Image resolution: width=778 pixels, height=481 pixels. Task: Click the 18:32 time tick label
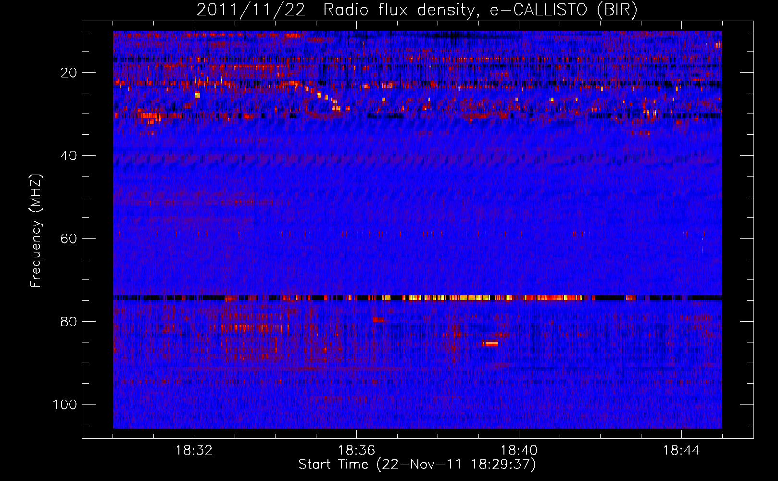(194, 451)
